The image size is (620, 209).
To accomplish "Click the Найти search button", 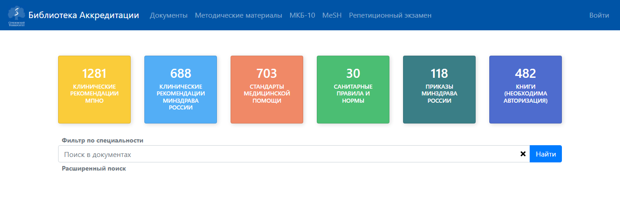I will click(x=546, y=154).
